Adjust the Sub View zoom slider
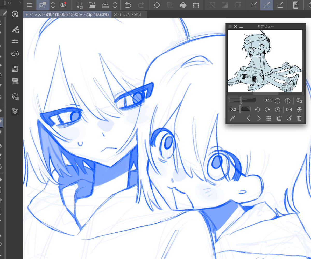This screenshot has height=259, width=311. pos(242,100)
